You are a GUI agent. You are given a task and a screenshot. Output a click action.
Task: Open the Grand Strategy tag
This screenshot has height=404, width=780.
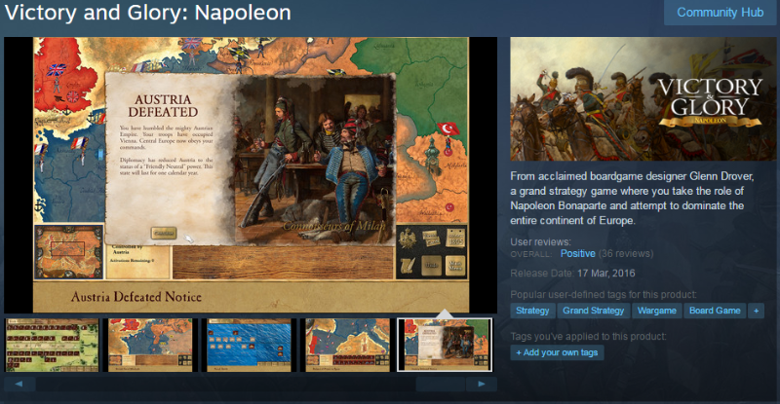coord(594,311)
